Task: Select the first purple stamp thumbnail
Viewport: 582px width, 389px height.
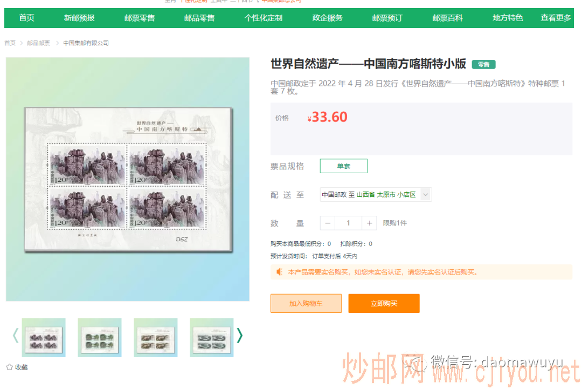Action: point(44,338)
